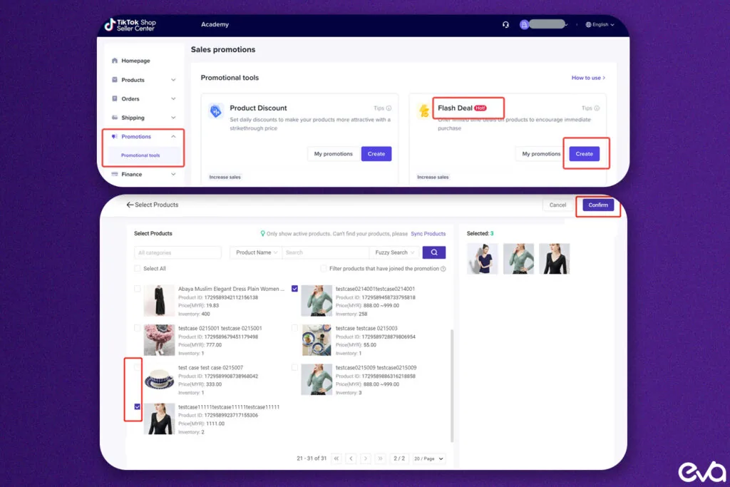Select Promotional tools in the sidebar
Screen dimensions: 730x487
(x=140, y=155)
